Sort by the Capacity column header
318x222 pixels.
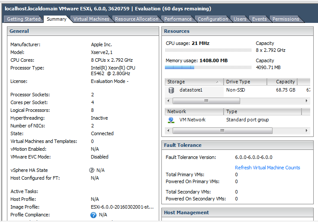(x=282, y=82)
